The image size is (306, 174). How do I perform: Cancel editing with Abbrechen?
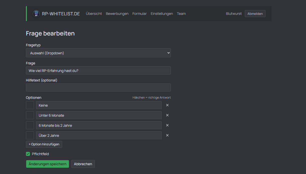click(83, 164)
